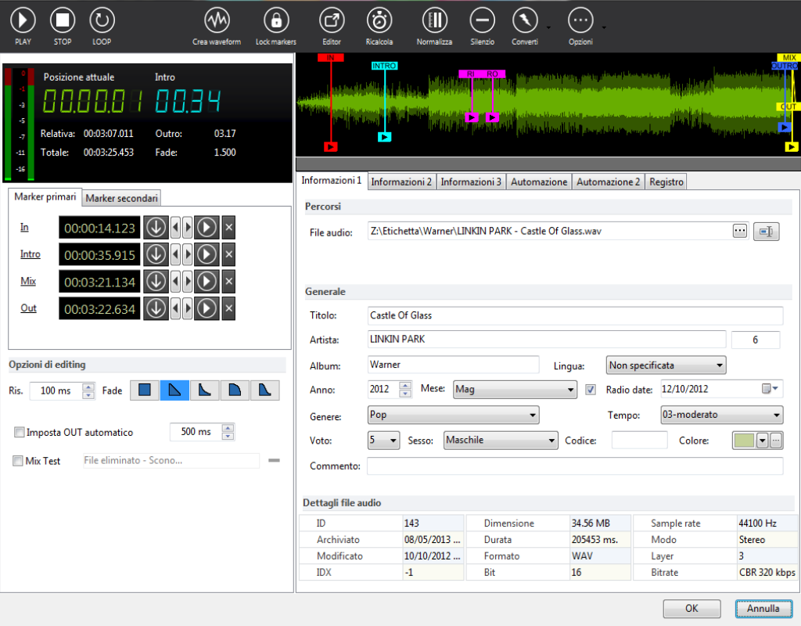
Task: Switch to the Automazione tab
Action: click(538, 182)
